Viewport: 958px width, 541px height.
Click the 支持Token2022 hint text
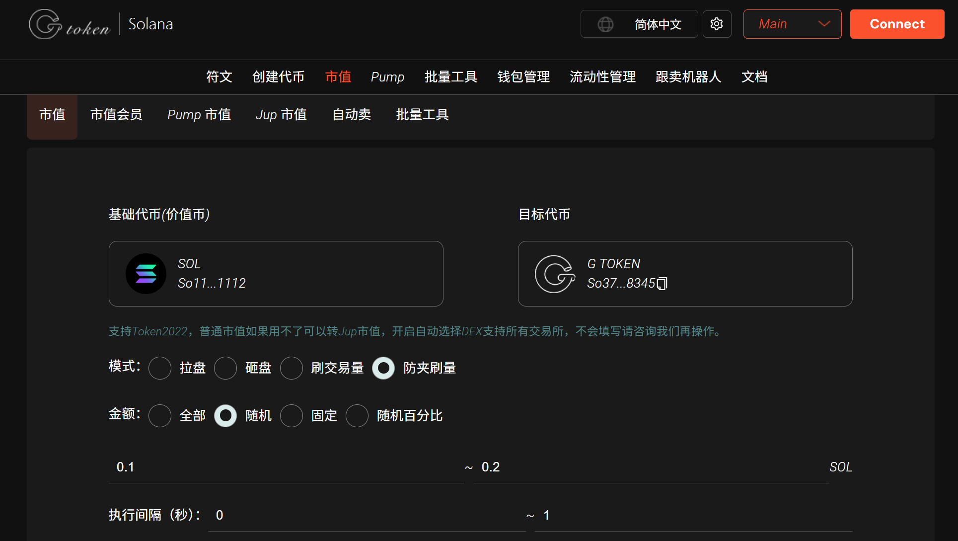coord(416,331)
